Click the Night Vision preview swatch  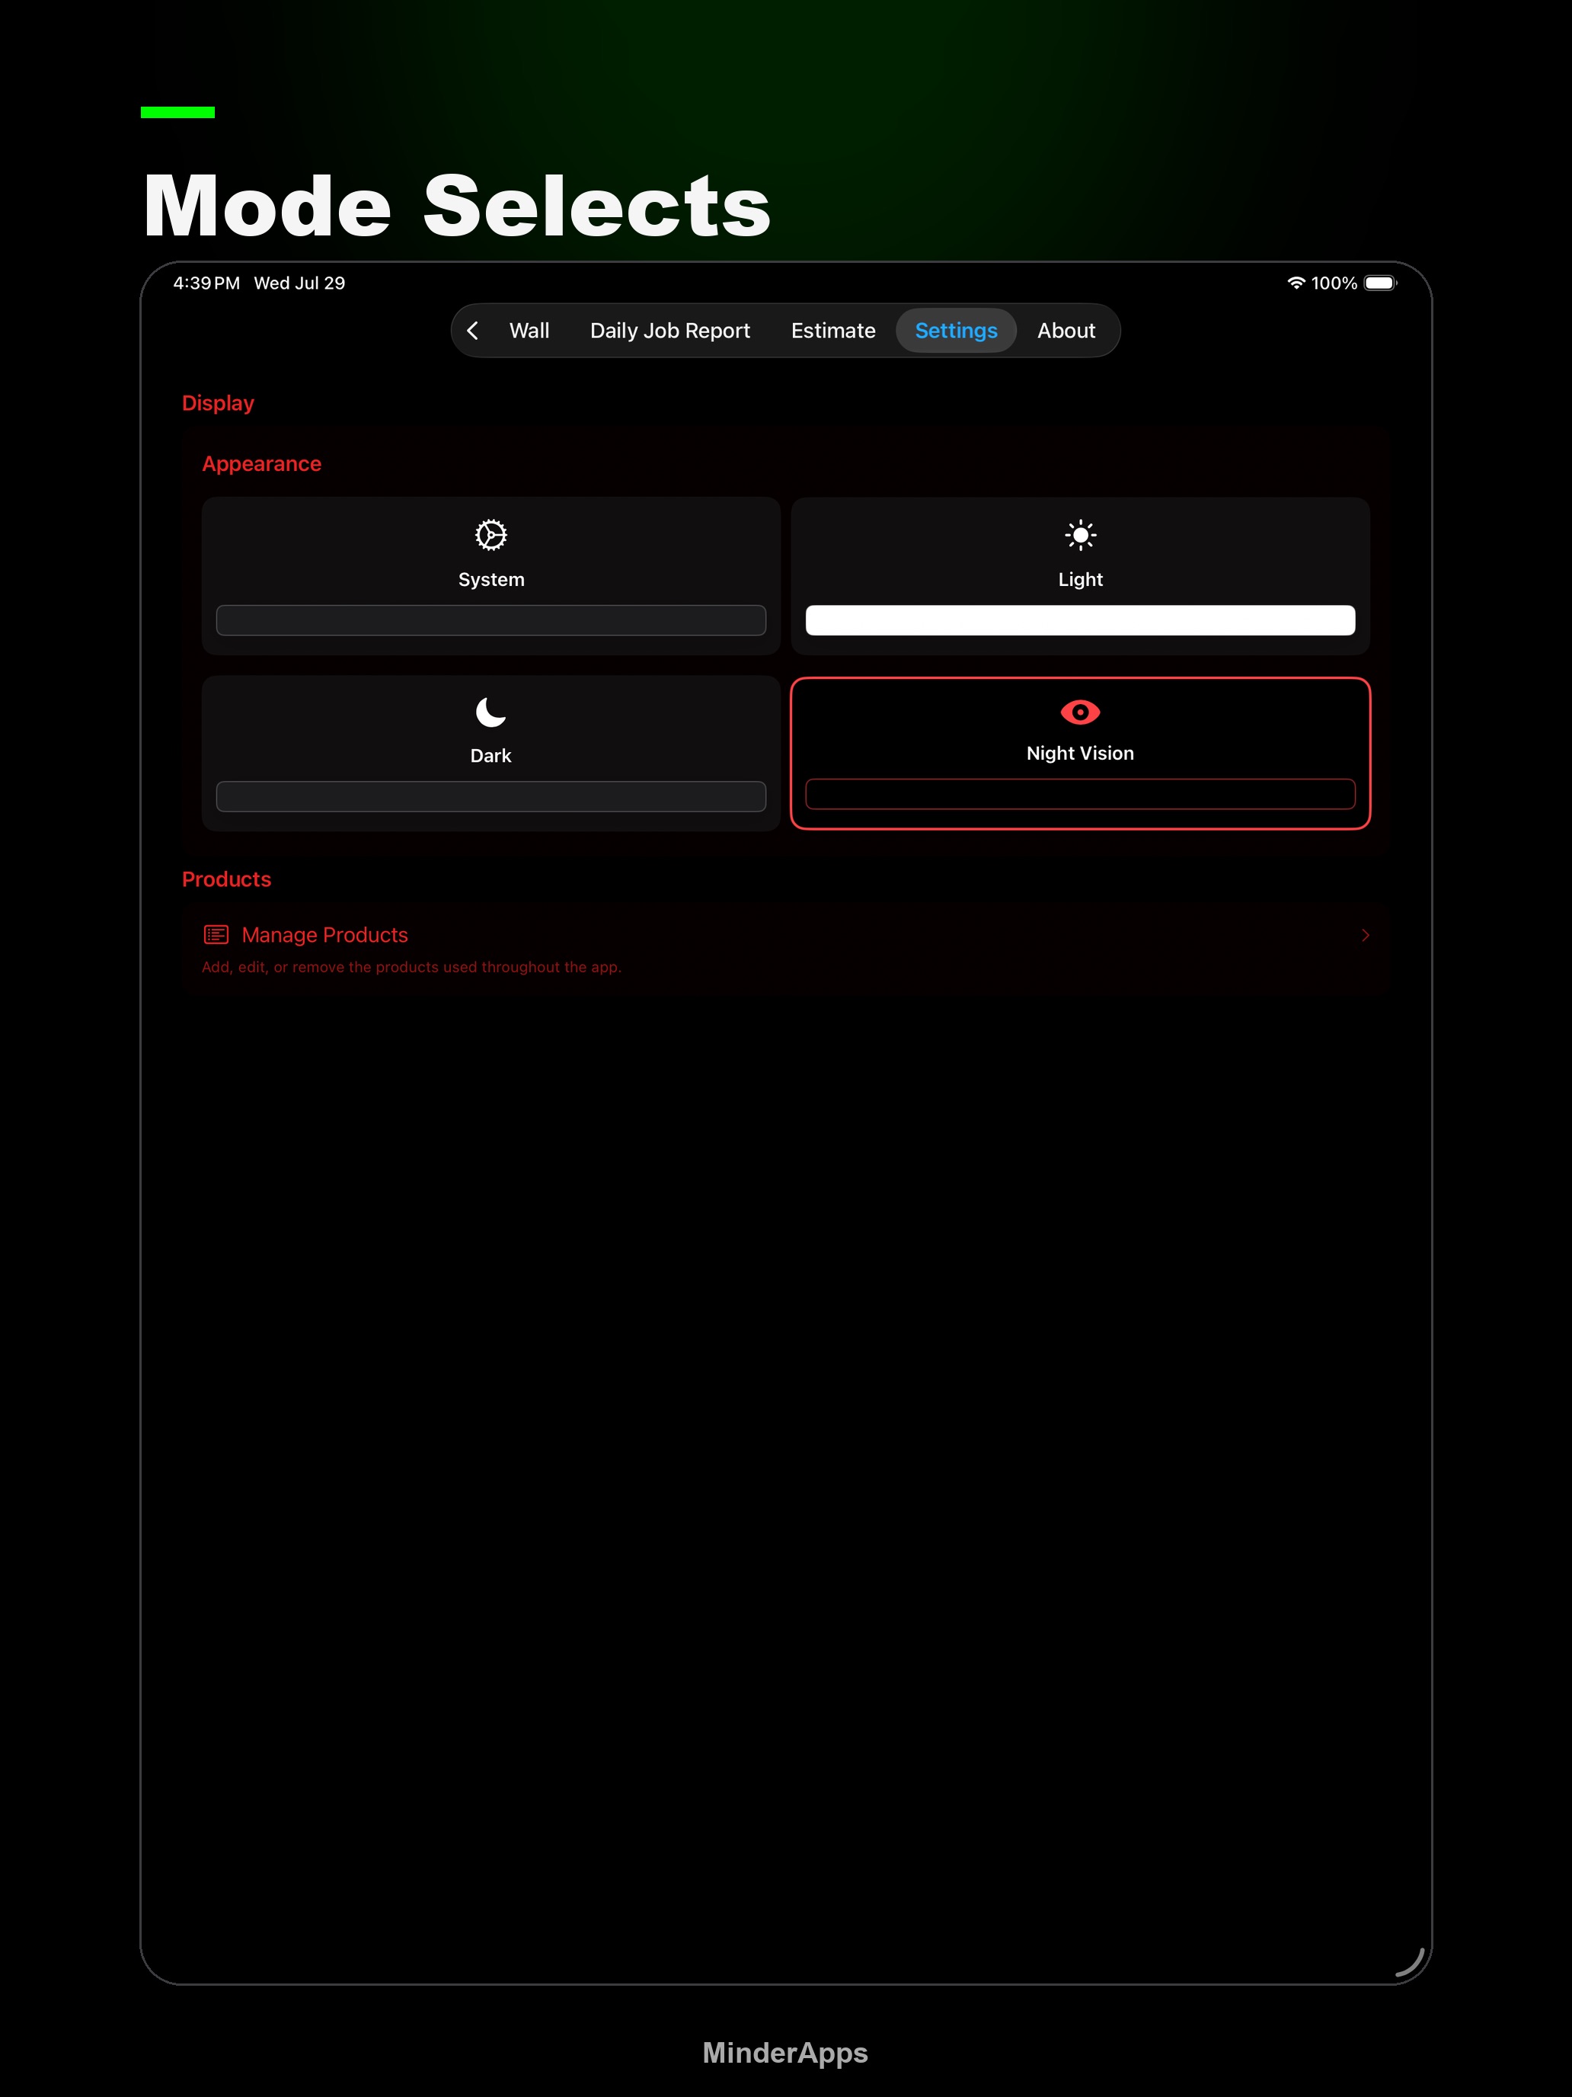click(1080, 795)
